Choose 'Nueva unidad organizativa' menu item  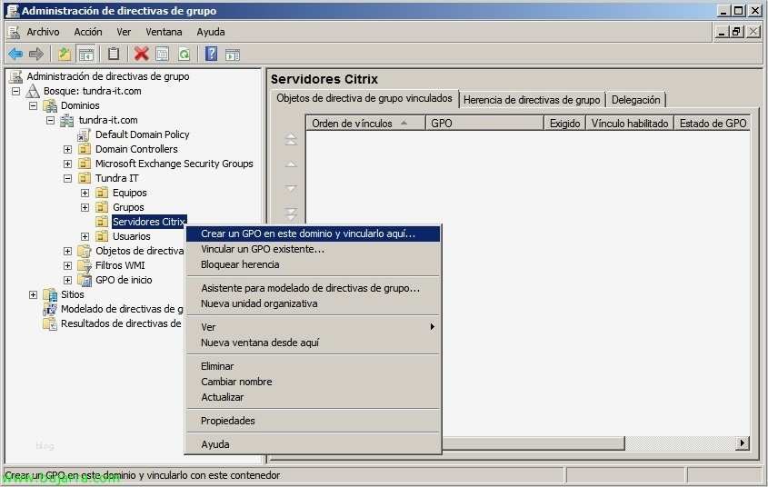coord(313,304)
